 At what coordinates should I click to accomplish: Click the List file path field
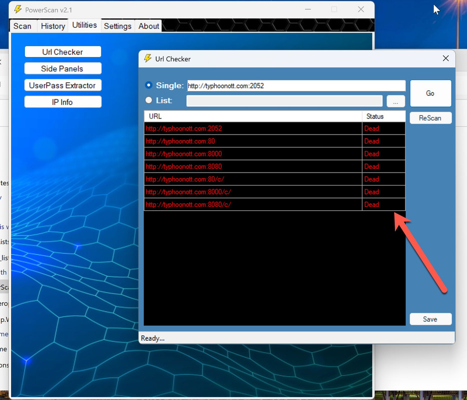coord(284,101)
